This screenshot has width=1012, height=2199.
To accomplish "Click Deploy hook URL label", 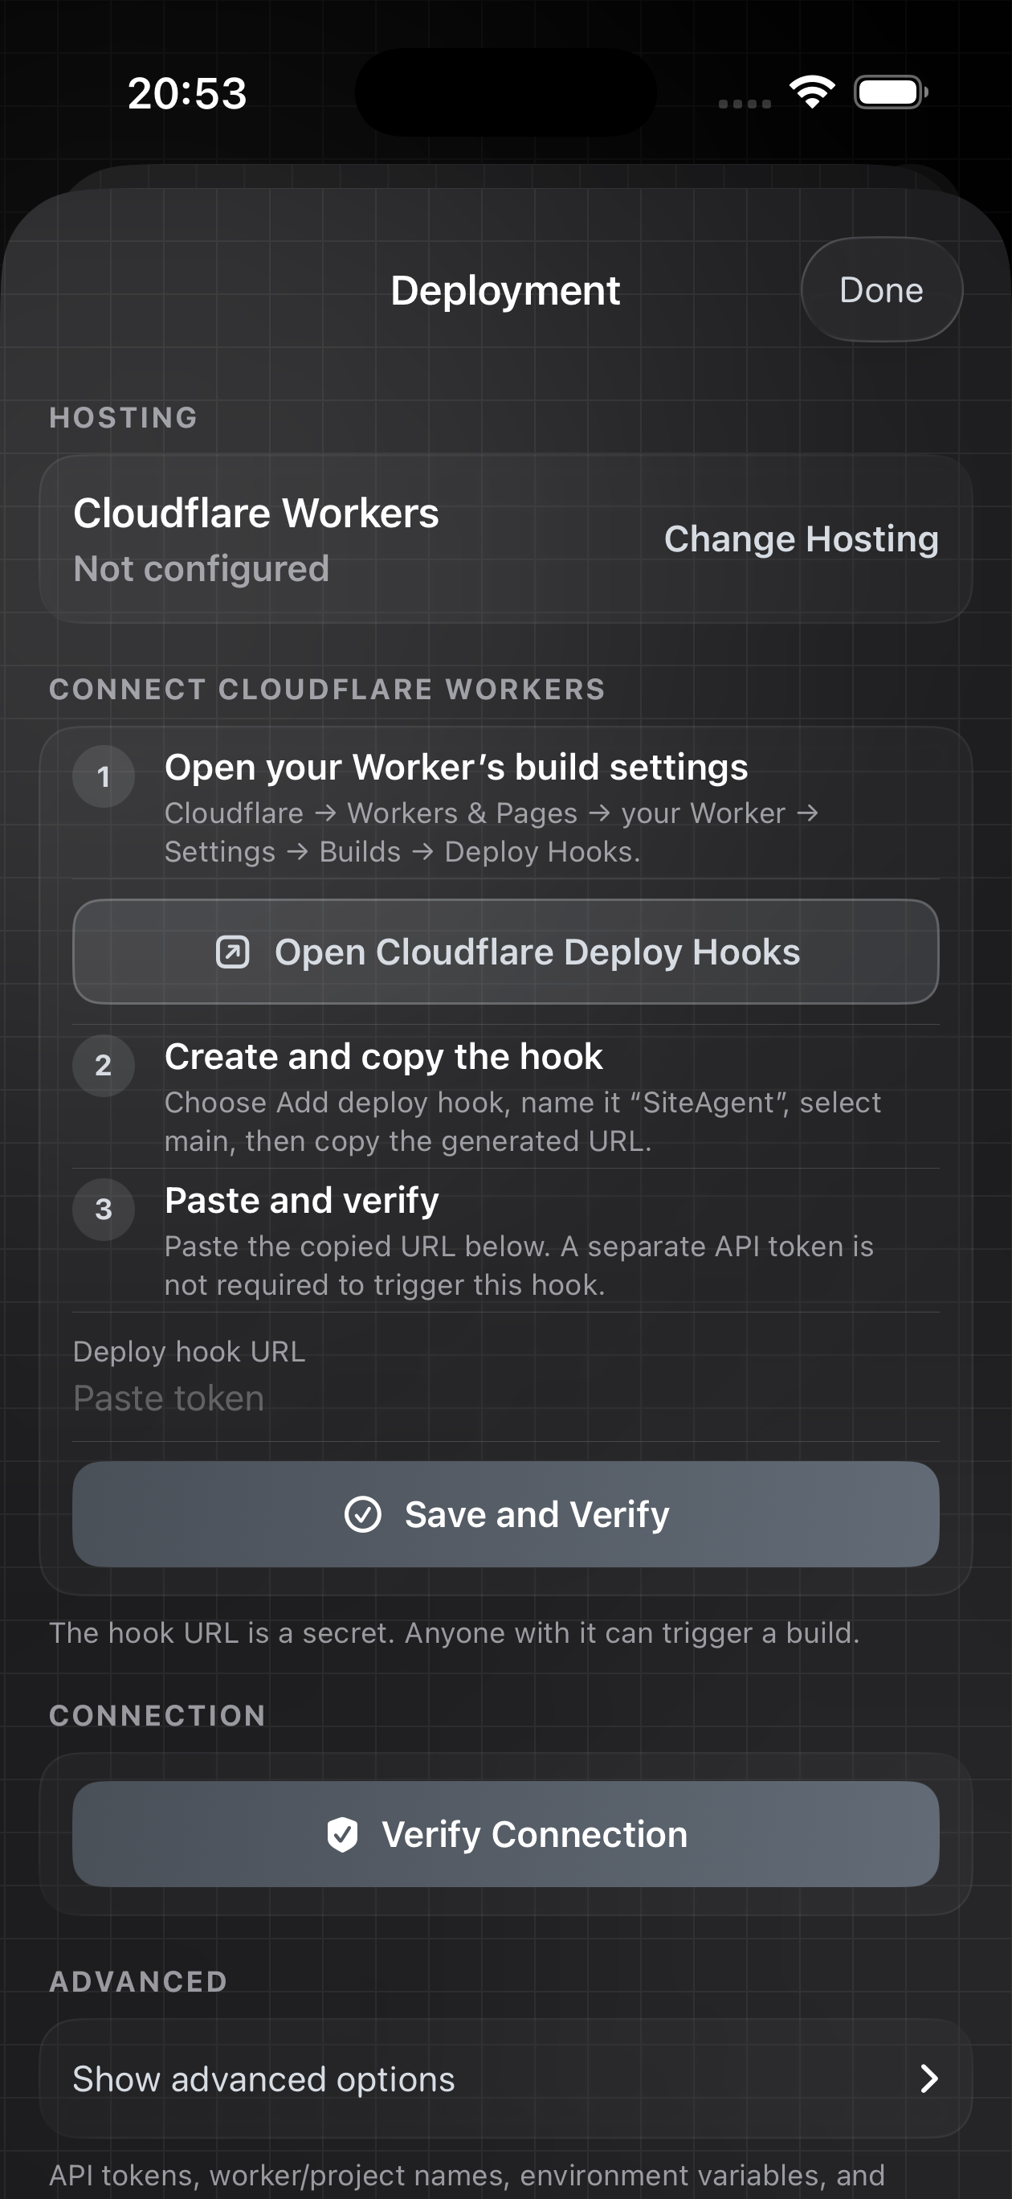I will point(190,1351).
